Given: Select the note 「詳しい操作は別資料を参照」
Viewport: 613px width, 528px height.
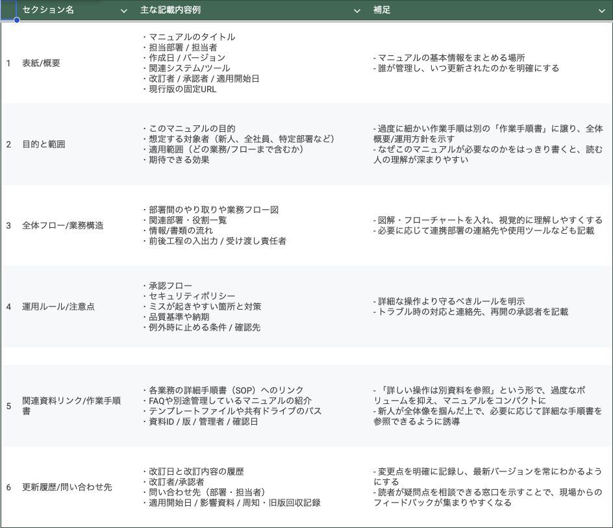Looking at the screenshot, I should (x=490, y=406).
